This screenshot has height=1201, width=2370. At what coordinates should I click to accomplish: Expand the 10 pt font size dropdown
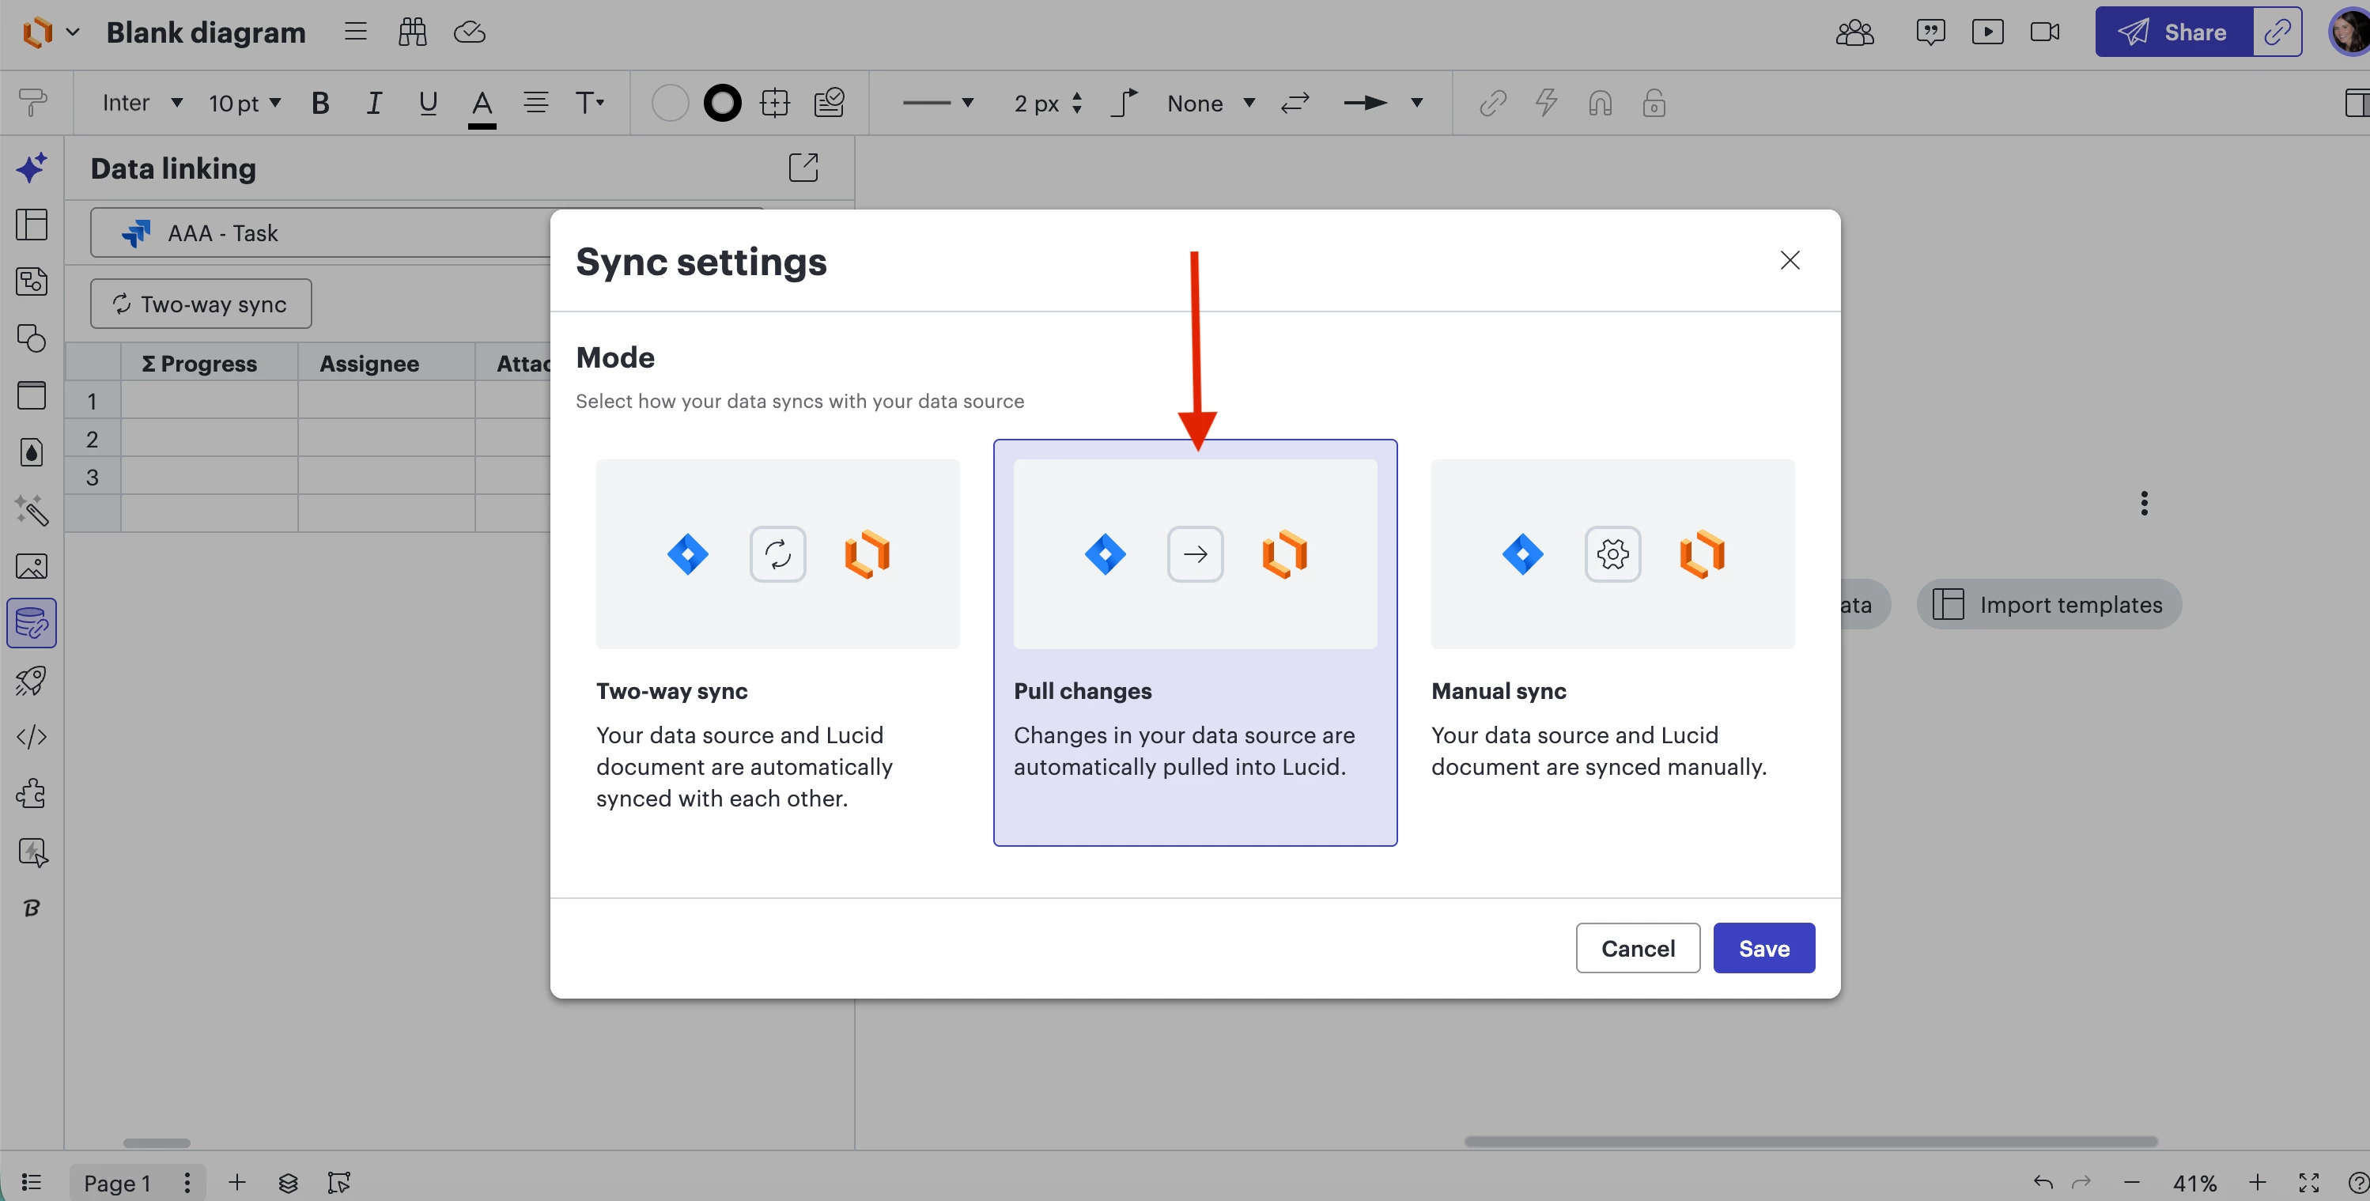click(244, 103)
